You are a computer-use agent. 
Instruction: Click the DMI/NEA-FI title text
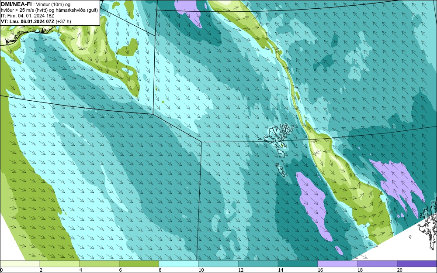[x=16, y=4]
